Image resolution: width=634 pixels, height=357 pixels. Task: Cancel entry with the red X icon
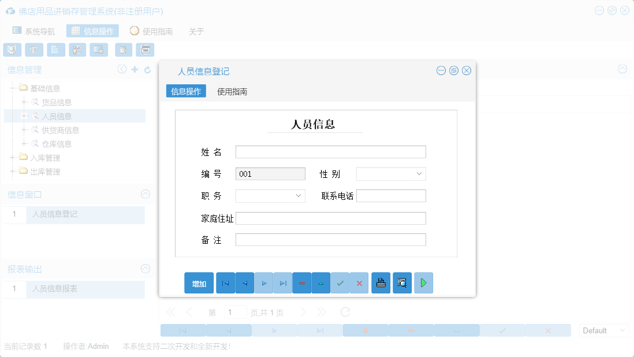[359, 282]
